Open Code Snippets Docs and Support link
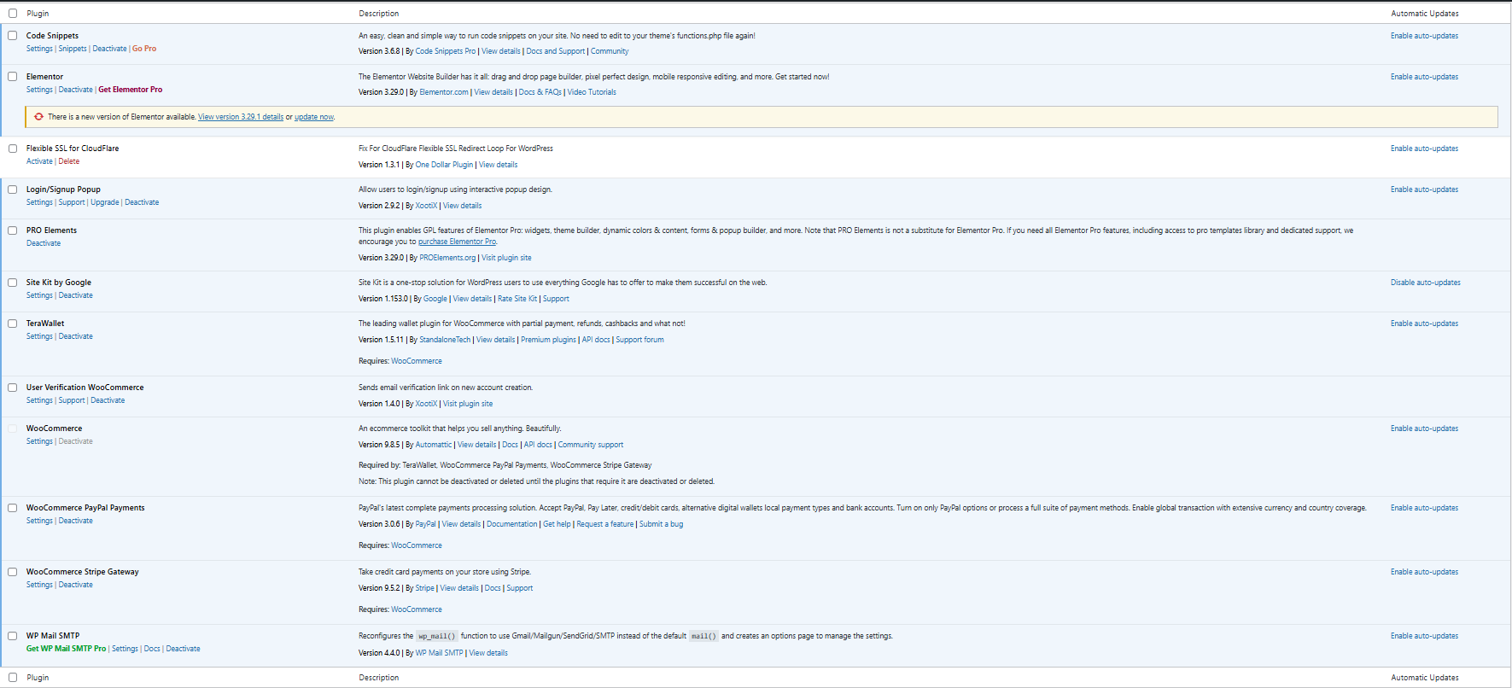This screenshot has height=688, width=1512. pyautogui.click(x=556, y=51)
